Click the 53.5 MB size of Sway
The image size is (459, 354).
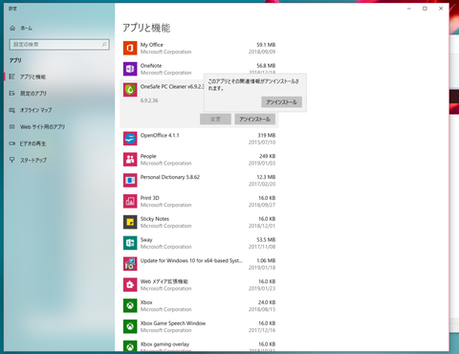(266, 240)
